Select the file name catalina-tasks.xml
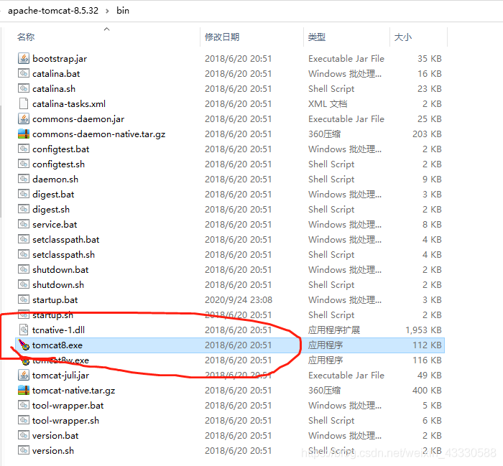Image resolution: width=503 pixels, height=466 pixels. [69, 104]
